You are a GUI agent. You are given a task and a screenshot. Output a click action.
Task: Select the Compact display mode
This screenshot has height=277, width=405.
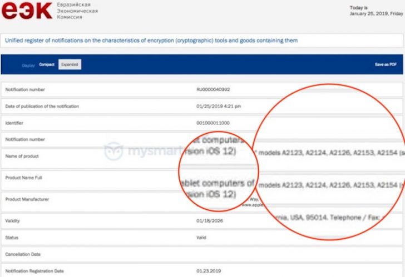[x=47, y=65]
